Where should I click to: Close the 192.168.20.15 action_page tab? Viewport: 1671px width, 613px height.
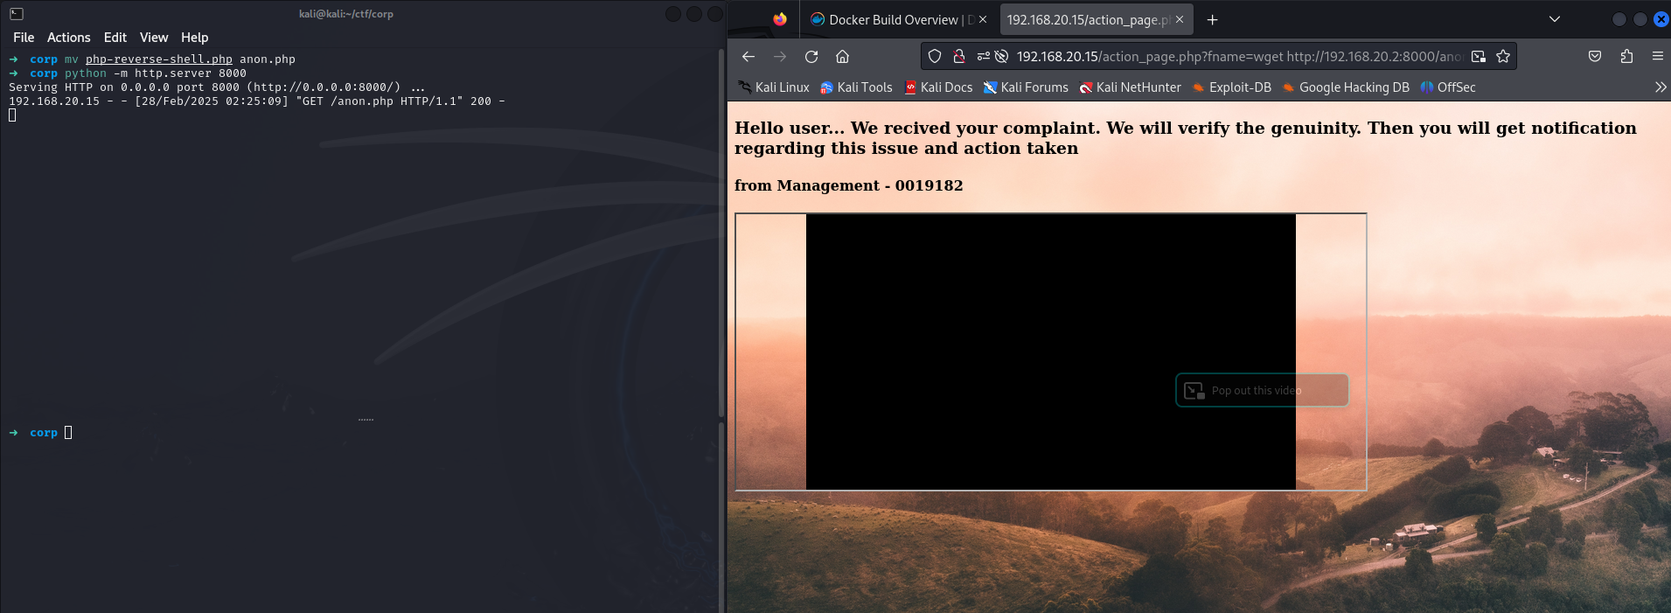tap(1180, 19)
